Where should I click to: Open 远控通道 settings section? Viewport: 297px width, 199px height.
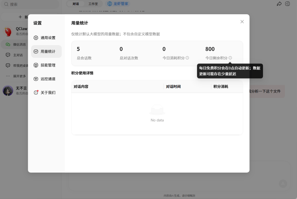46,79
